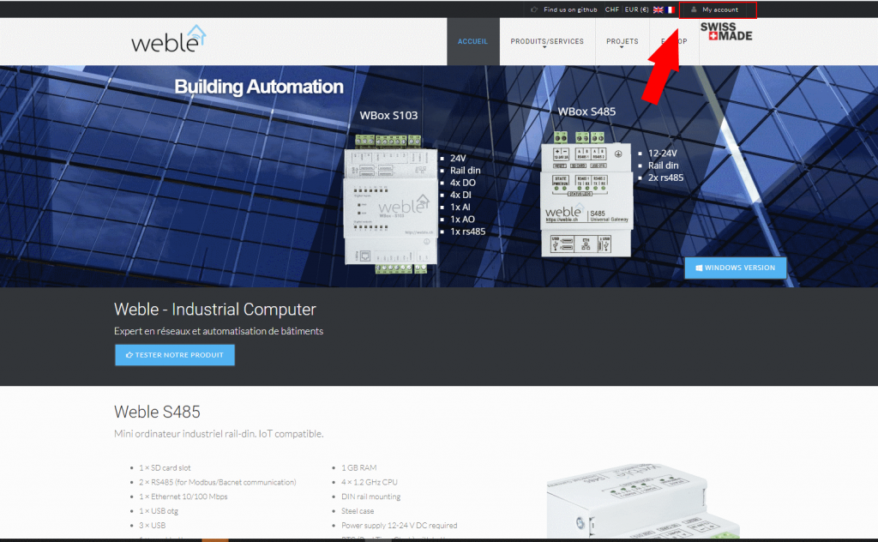Image resolution: width=878 pixels, height=542 pixels.
Task: Switch site language to French via French flag
Action: click(x=671, y=9)
